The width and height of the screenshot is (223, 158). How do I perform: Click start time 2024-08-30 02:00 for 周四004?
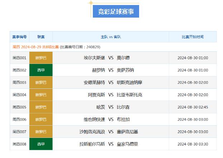[193, 95]
